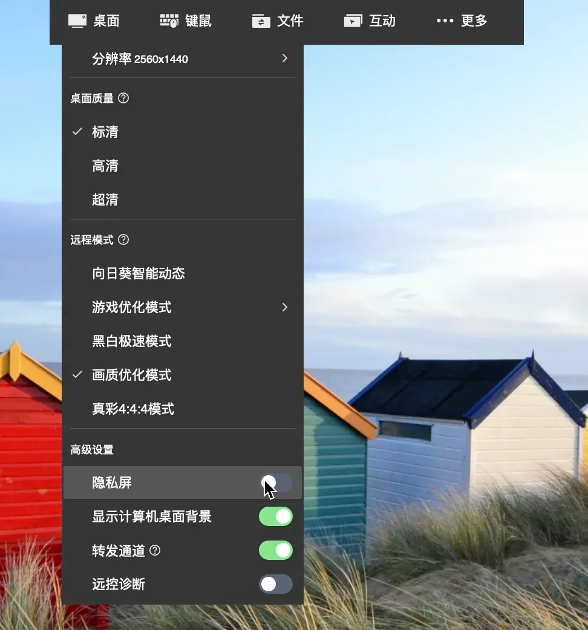Open help icon next to 桌面质量
The image size is (588, 630).
[x=123, y=98]
